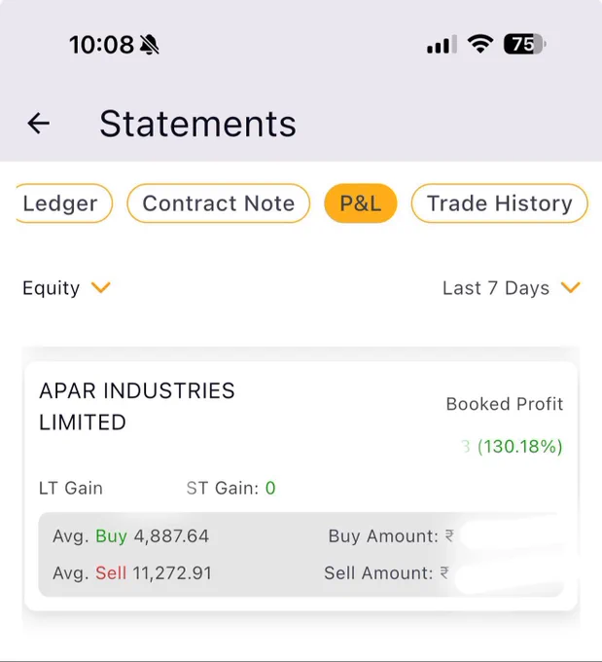Tap the cellular signal bars icon
The image size is (602, 662).
coord(442,45)
